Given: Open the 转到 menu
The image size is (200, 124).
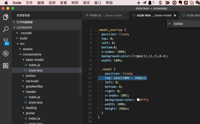Looking at the screenshot, I should [x=75, y=3].
